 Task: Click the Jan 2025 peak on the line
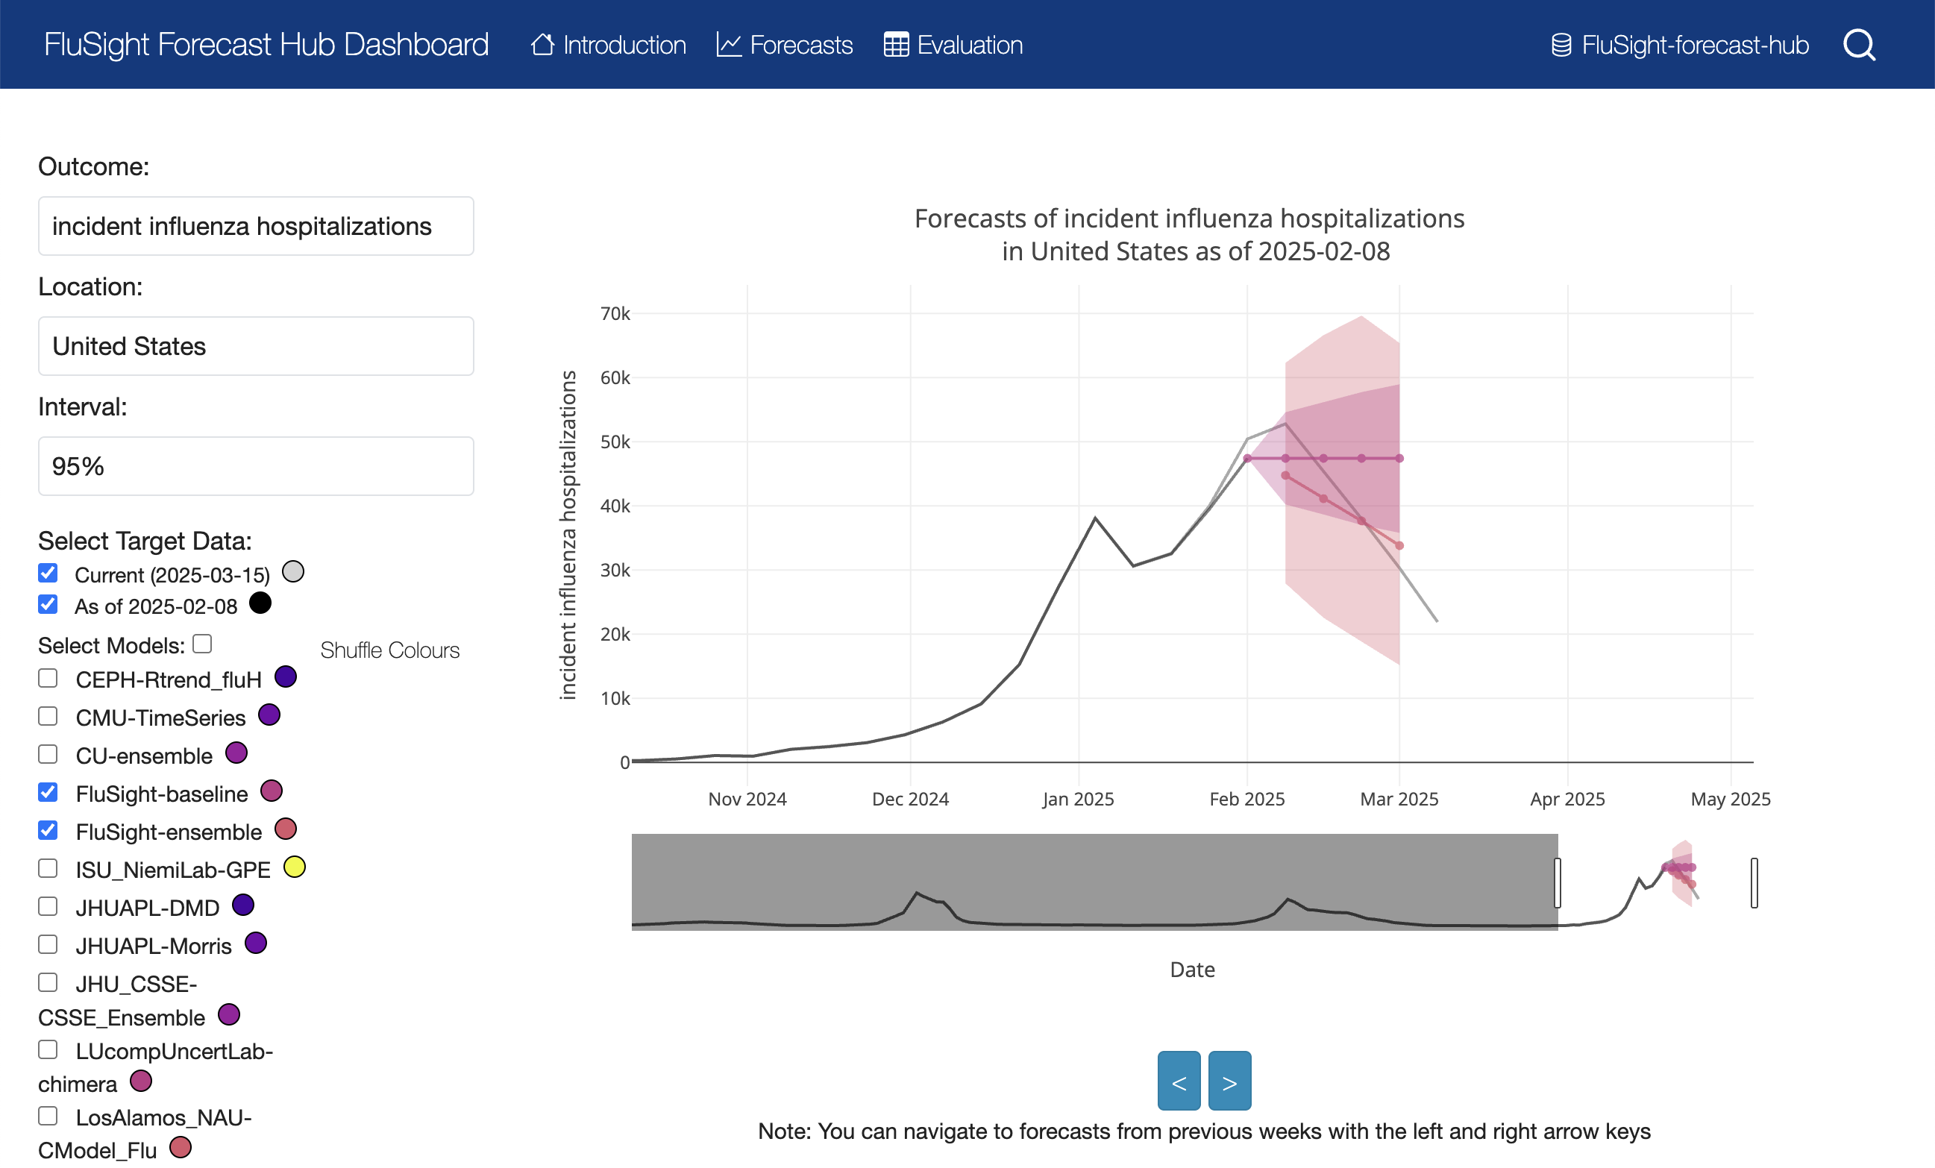click(1096, 518)
